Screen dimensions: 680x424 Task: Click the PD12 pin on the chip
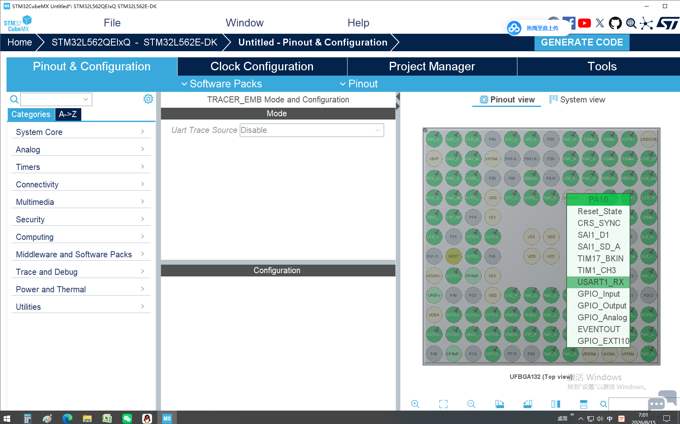pos(648,295)
